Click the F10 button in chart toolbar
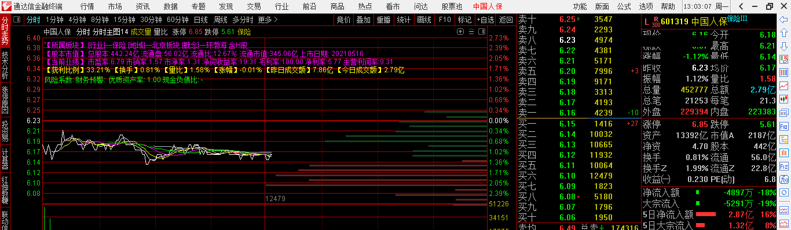791x230 pixels. 444,20
